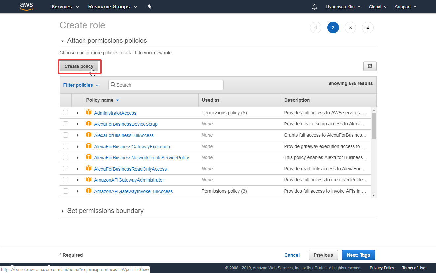Go to step 4 of wizard
436x273 pixels.
click(368, 28)
